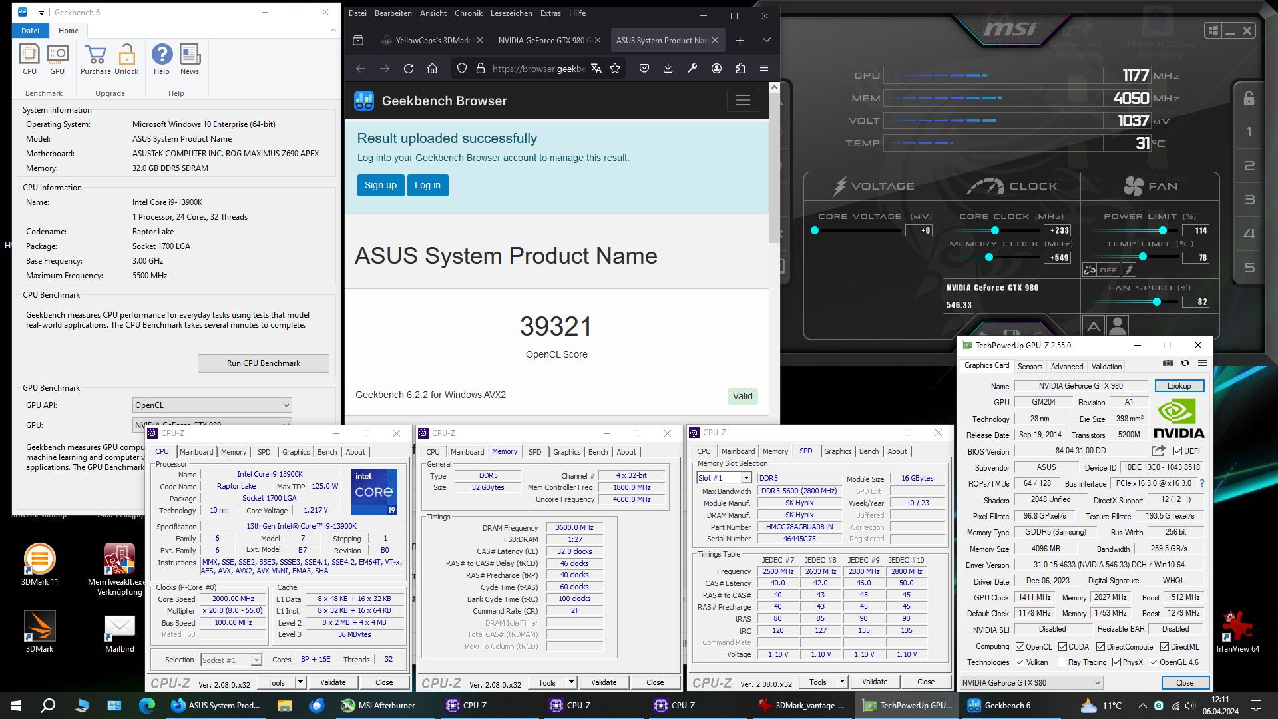Image resolution: width=1278 pixels, height=719 pixels.
Task: Toggle CUDA checkbox in GPU-Z
Action: tap(1062, 647)
